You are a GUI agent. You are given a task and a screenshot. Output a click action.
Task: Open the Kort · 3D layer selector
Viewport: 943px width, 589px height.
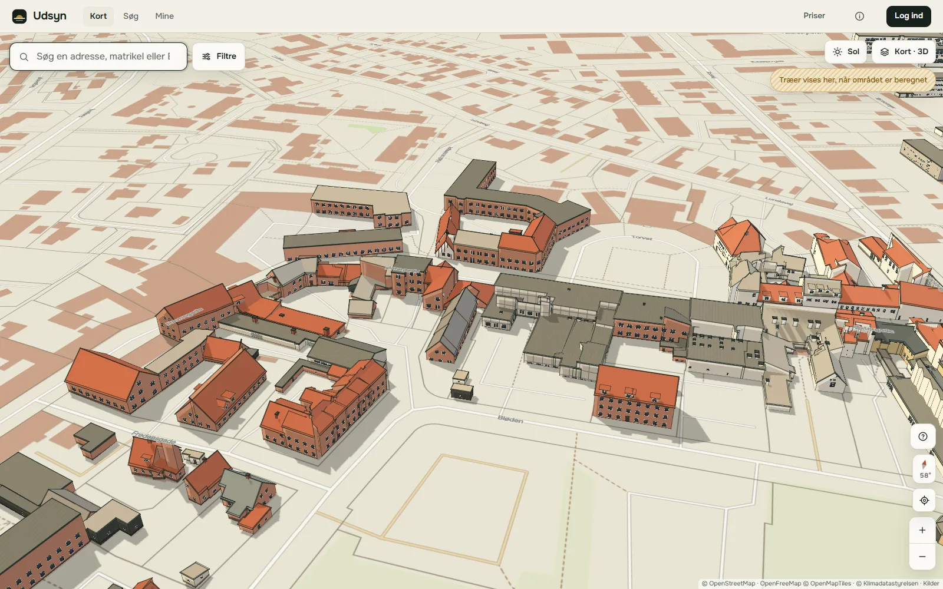(904, 52)
